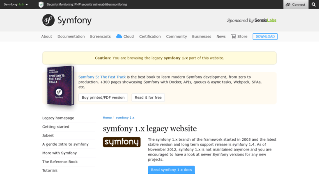This screenshot has width=319, height=174.
Task: Open The Reference Book sidebar link
Action: pyautogui.click(x=60, y=162)
